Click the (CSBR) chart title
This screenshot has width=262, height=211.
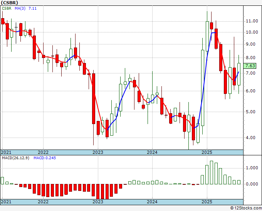(x=9, y=3)
